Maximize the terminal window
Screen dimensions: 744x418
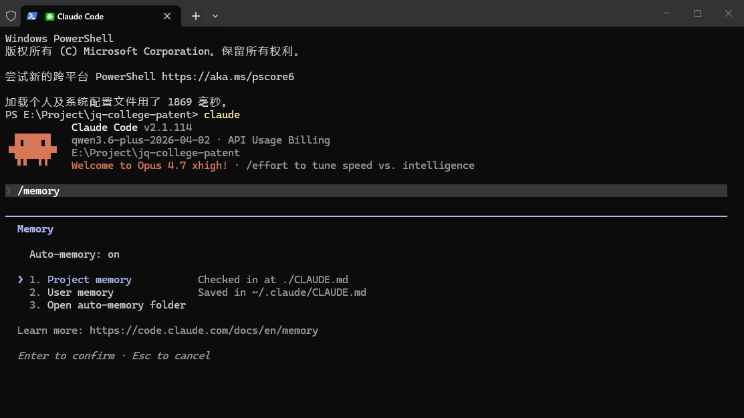click(x=697, y=13)
